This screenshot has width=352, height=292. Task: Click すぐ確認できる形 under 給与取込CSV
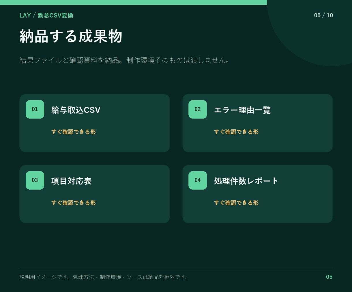click(74, 132)
